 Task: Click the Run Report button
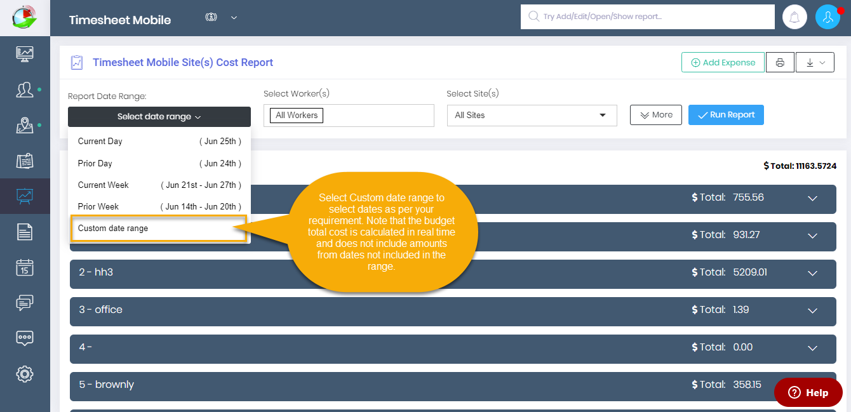726,115
